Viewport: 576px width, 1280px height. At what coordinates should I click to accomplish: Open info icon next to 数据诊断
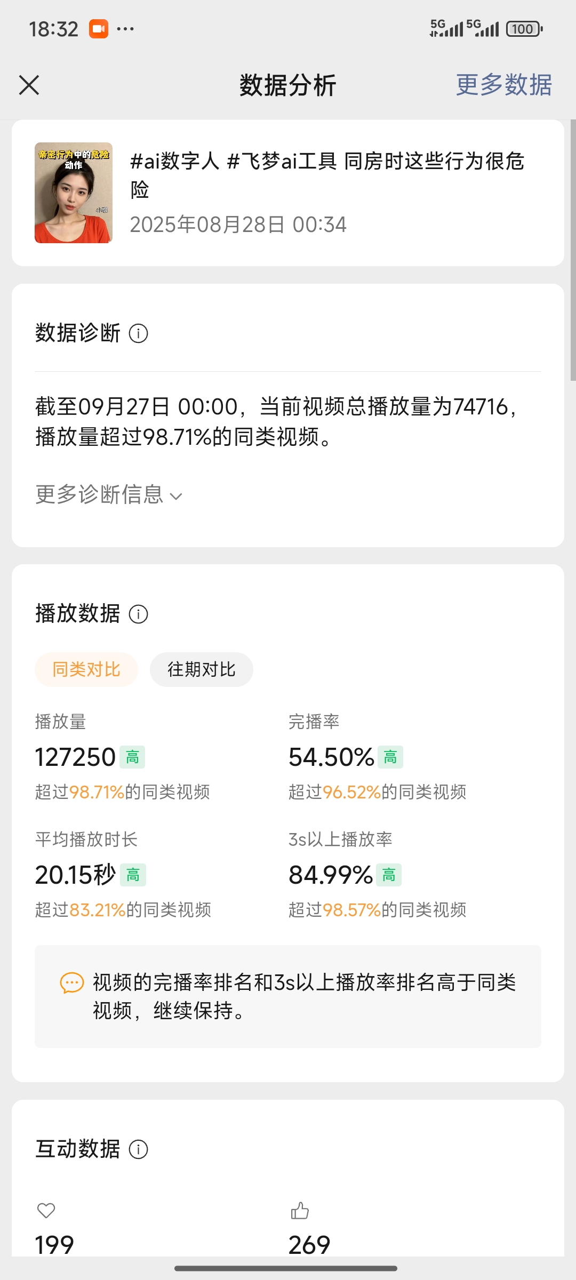coord(139,333)
